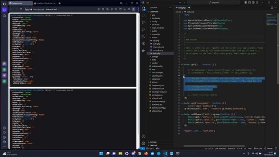Open the Thunder Client lightning icon in VS Code
Image resolution: width=279 pixels, height=157 pixels.
143,44
